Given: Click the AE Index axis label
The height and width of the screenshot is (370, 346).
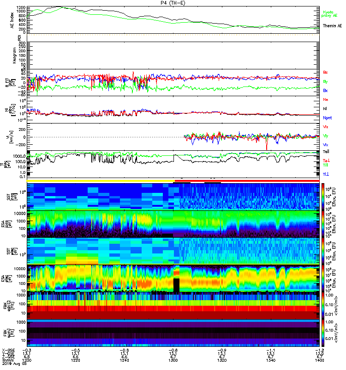Looking at the screenshot, I should 12,20.
